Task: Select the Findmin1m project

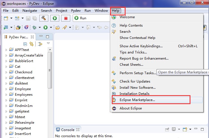Action: click(24, 106)
